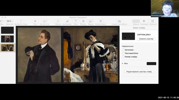Click the CAPTION_ONLY layout name text
Screen dimensions: 179x100
click(144, 34)
